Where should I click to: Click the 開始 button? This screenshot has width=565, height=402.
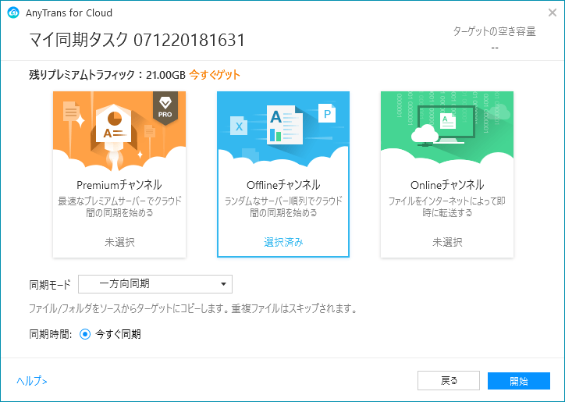coord(519,381)
